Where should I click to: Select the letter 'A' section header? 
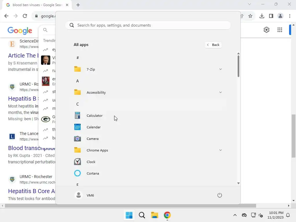(x=77, y=81)
